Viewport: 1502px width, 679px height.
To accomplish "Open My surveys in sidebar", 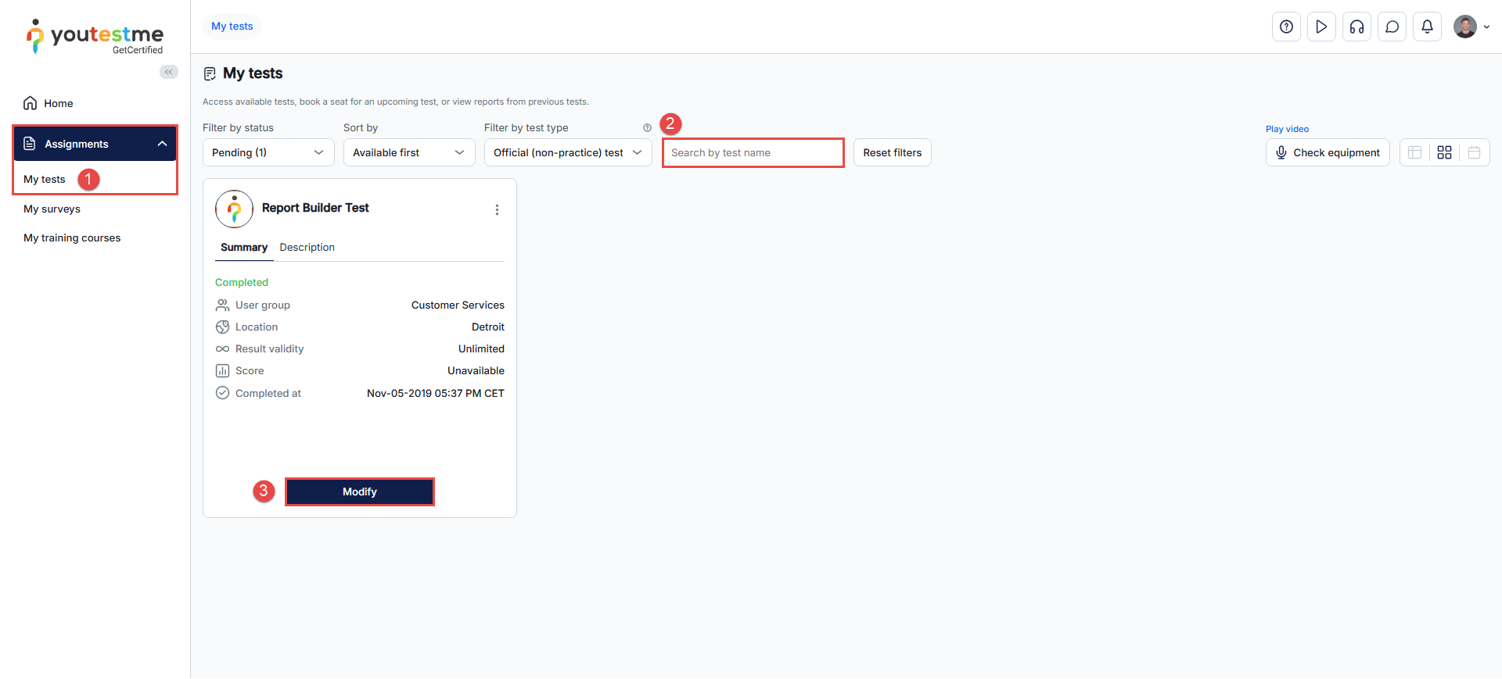I will coord(52,209).
